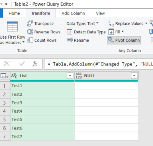Viewport: 153px width, 146px height.
Task: Open the quick access toolbar customize arrow
Action: tap(6, 4)
